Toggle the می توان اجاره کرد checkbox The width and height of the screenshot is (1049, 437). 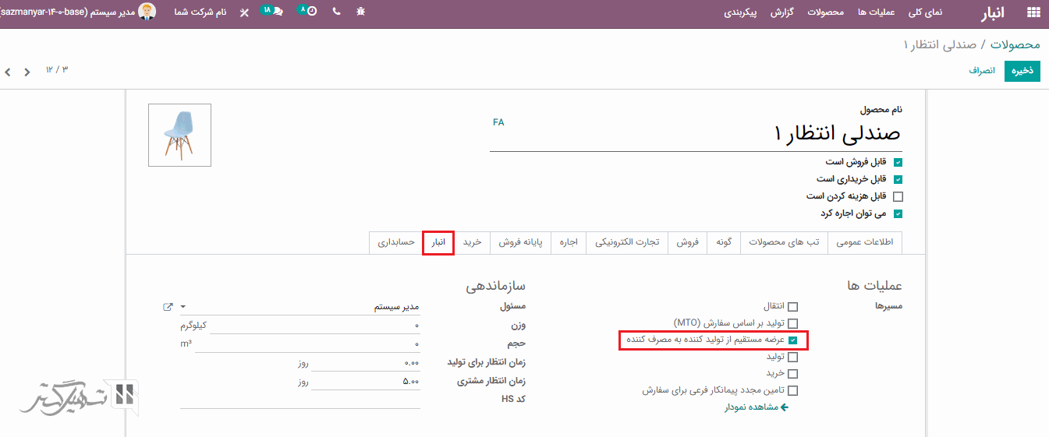(898, 213)
